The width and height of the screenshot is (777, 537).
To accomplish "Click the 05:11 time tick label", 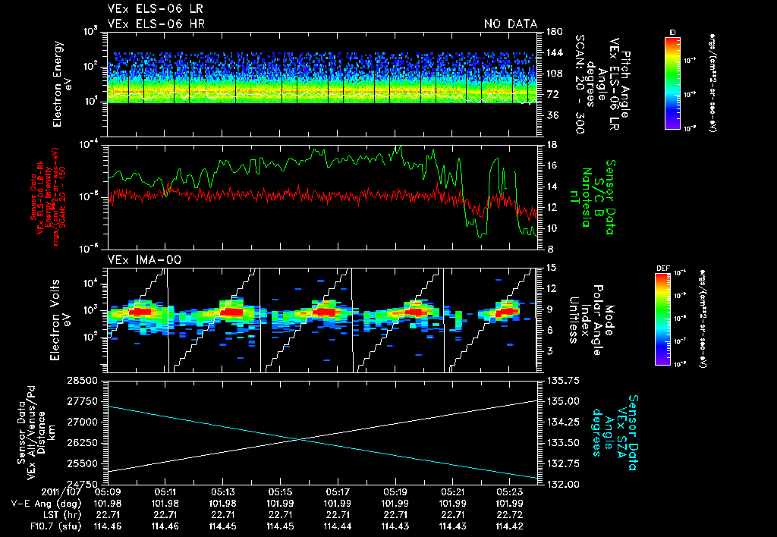I will click(165, 493).
